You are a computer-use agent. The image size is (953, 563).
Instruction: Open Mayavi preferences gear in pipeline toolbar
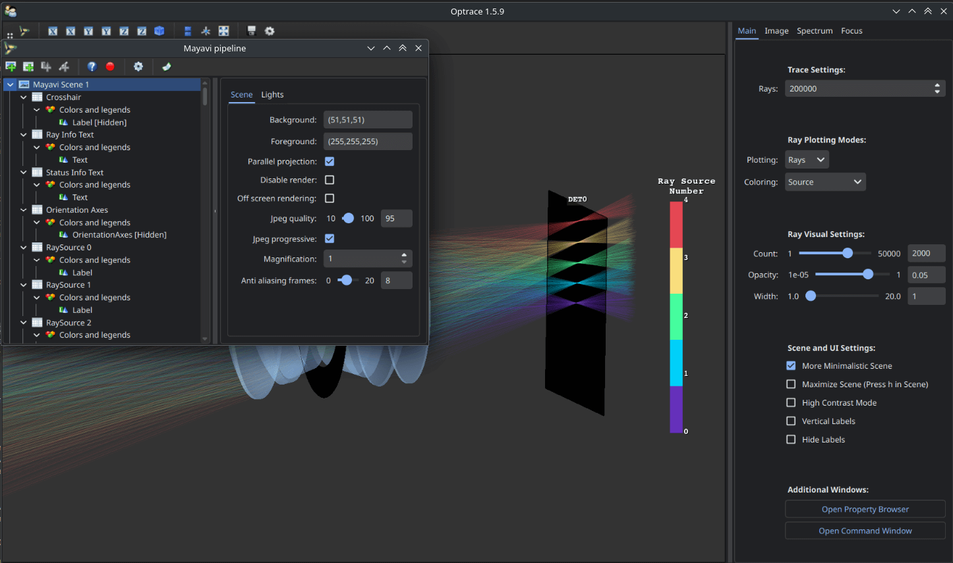pyautogui.click(x=138, y=67)
